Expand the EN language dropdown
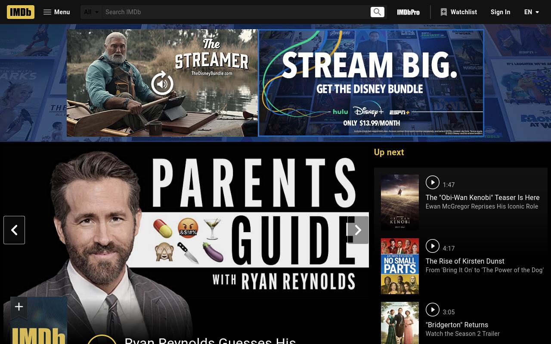 (x=532, y=12)
